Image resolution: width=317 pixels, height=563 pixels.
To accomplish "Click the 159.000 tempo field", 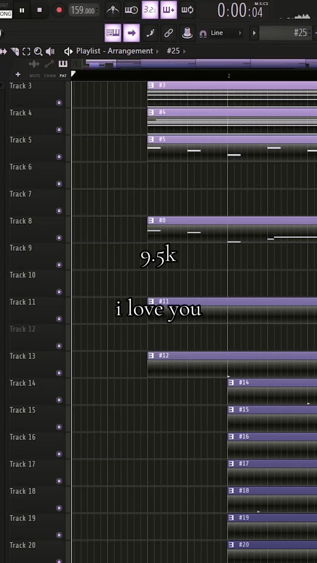I will click(x=84, y=10).
